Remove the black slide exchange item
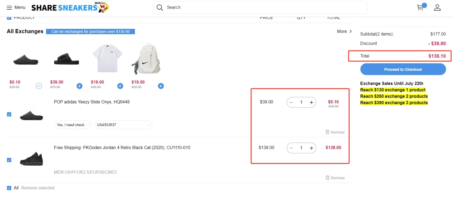Viewport: 453px width, 199px height. [x=39, y=86]
